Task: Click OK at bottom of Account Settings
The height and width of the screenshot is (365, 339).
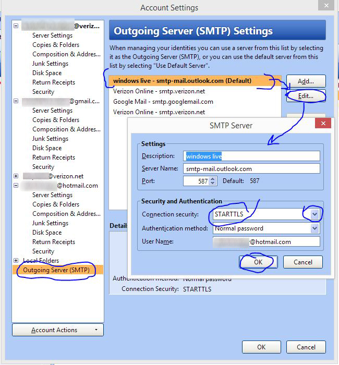Action: pyautogui.click(x=261, y=347)
